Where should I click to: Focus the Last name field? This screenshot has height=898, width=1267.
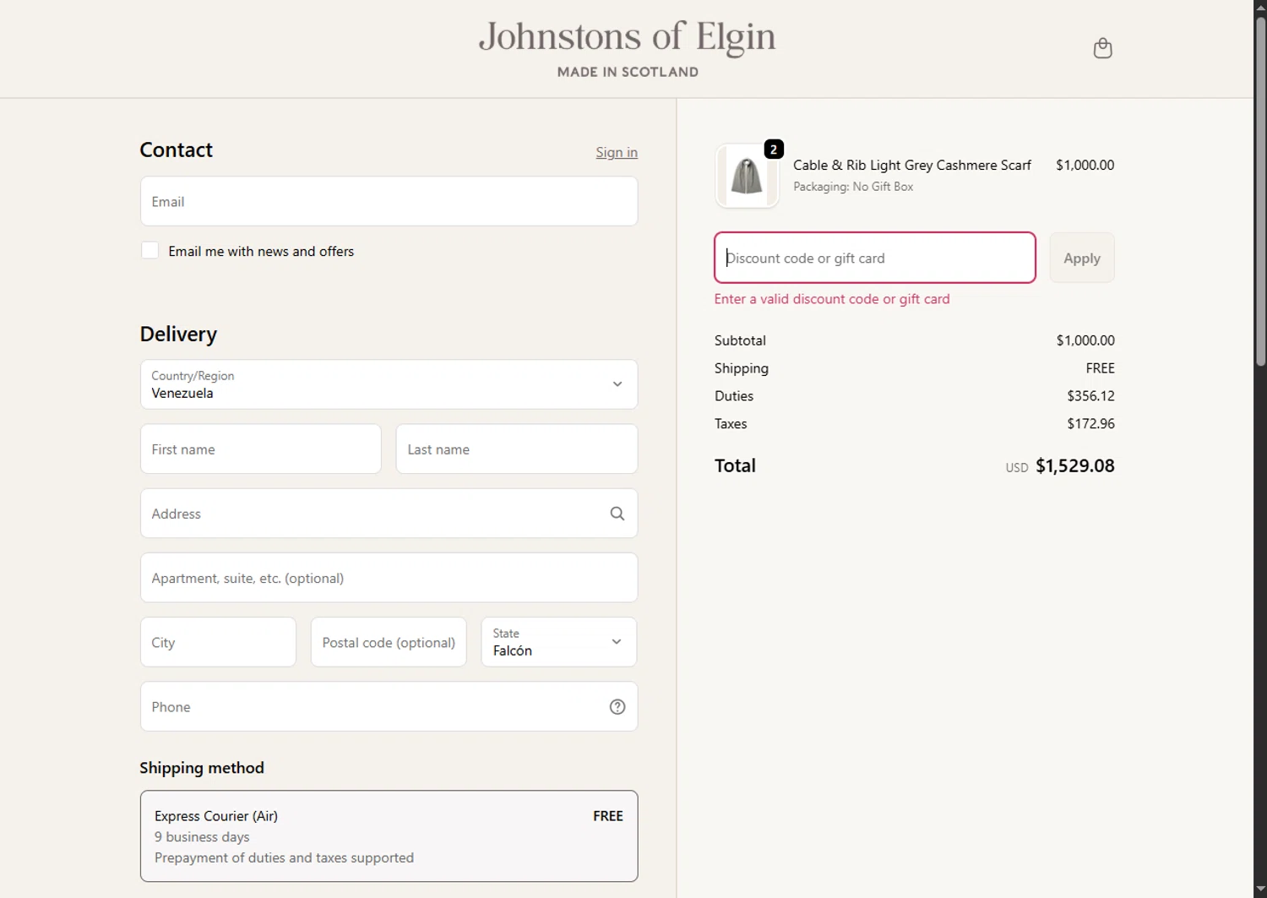click(x=516, y=449)
